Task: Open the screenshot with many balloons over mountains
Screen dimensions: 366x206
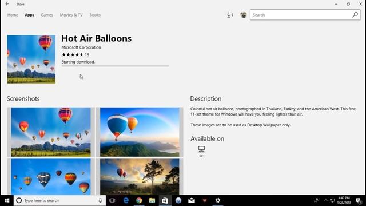Action: pos(51,132)
